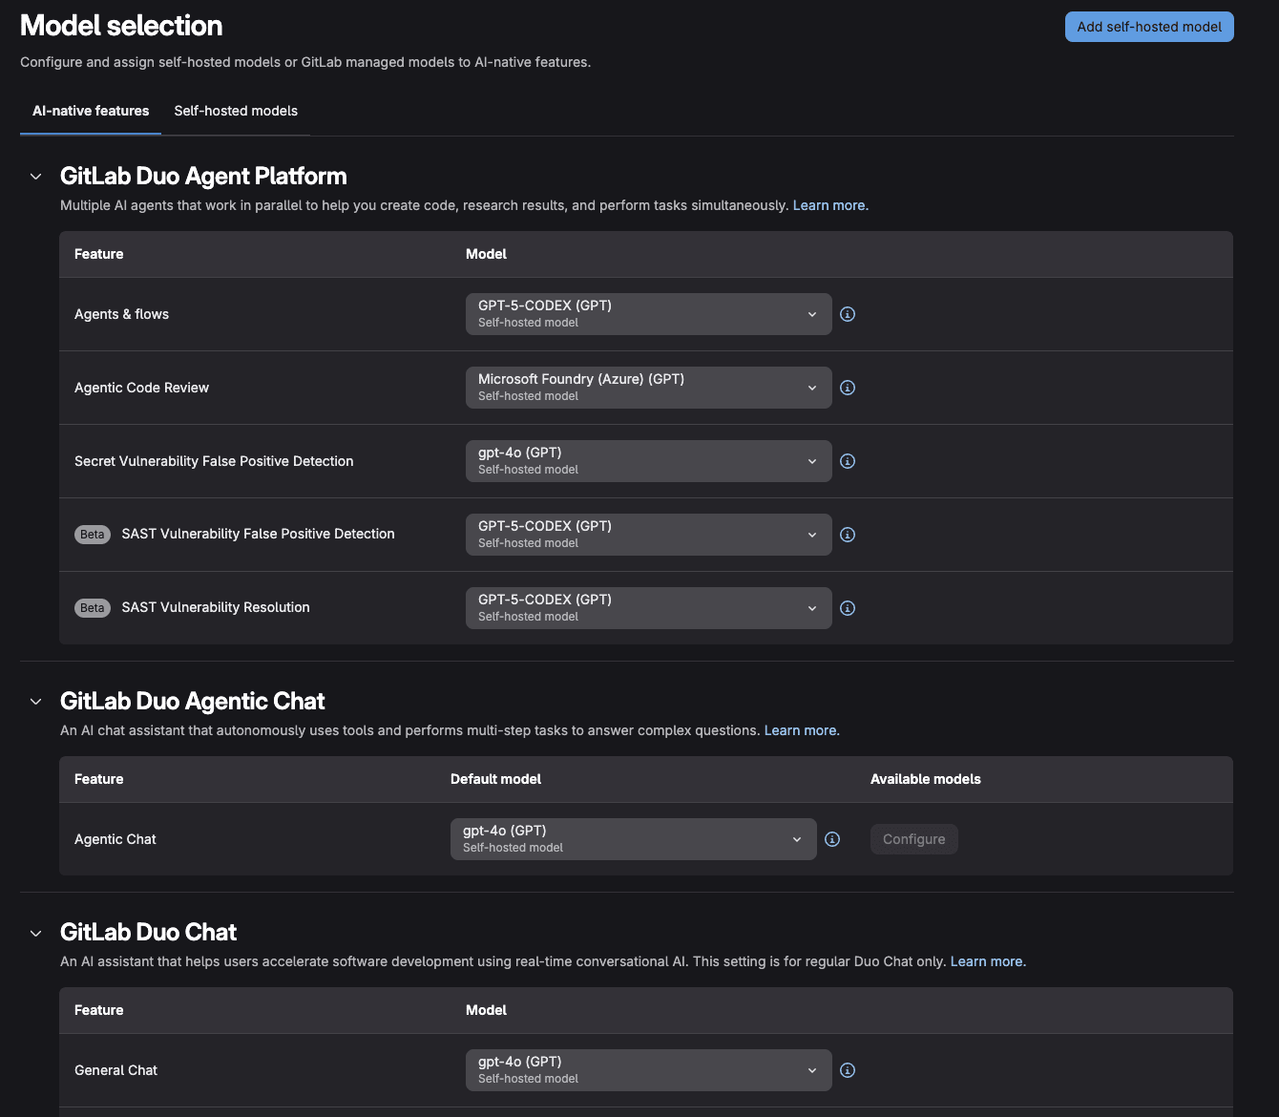Click Model column header in Agent Platform table
The height and width of the screenshot is (1117, 1279).
coord(486,254)
